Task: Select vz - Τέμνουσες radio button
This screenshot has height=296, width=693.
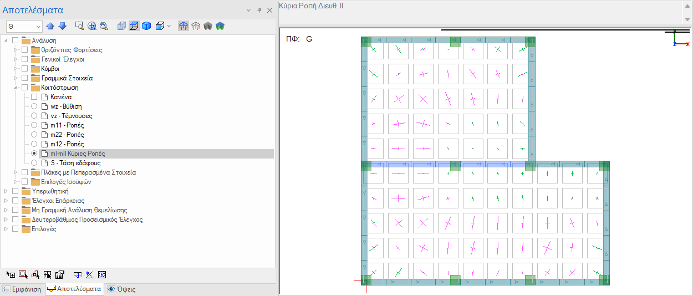Action: tap(34, 116)
